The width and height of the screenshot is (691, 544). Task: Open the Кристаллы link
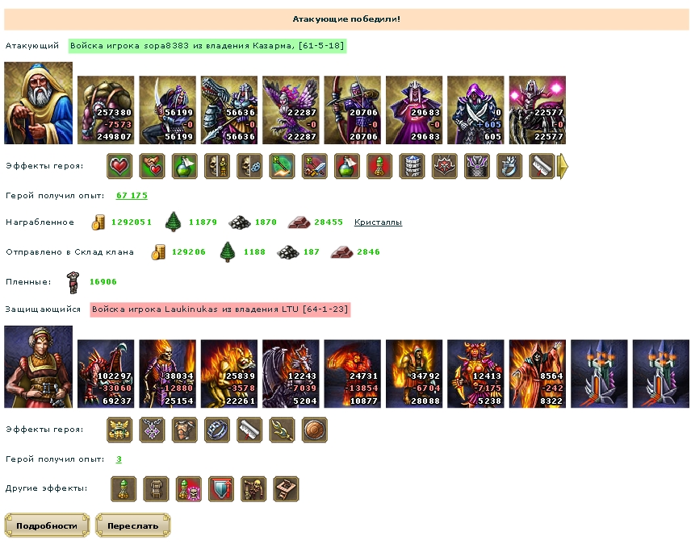click(x=378, y=222)
